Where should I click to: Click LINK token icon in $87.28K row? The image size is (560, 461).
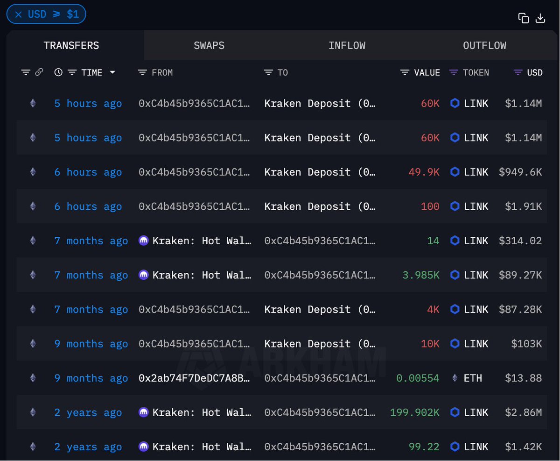[x=455, y=309]
